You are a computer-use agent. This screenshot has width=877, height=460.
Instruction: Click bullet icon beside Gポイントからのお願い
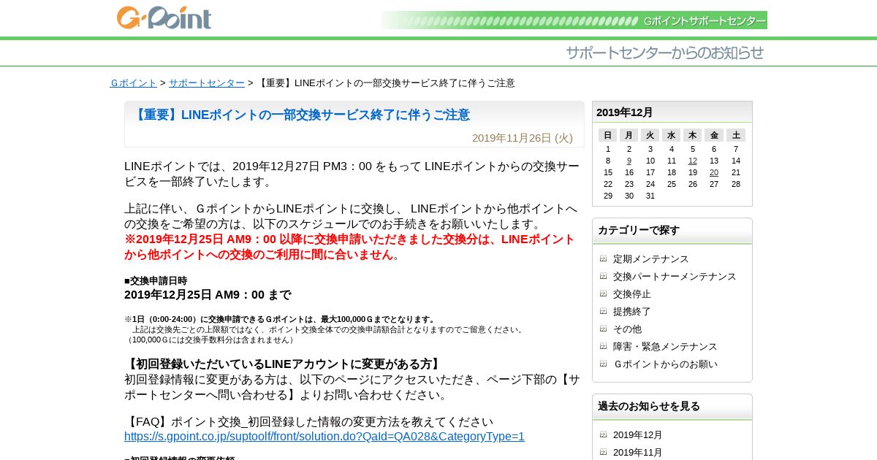point(603,364)
